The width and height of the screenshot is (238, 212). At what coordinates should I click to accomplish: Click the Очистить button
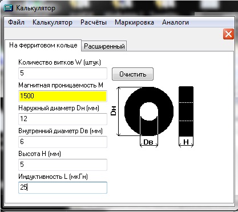[x=132, y=74]
